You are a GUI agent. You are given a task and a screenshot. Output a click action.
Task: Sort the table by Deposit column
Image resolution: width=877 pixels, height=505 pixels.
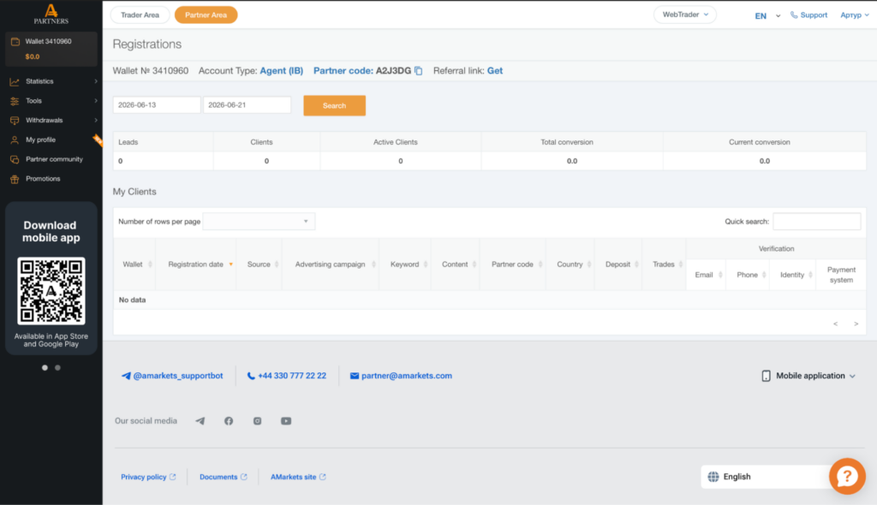tap(618, 264)
